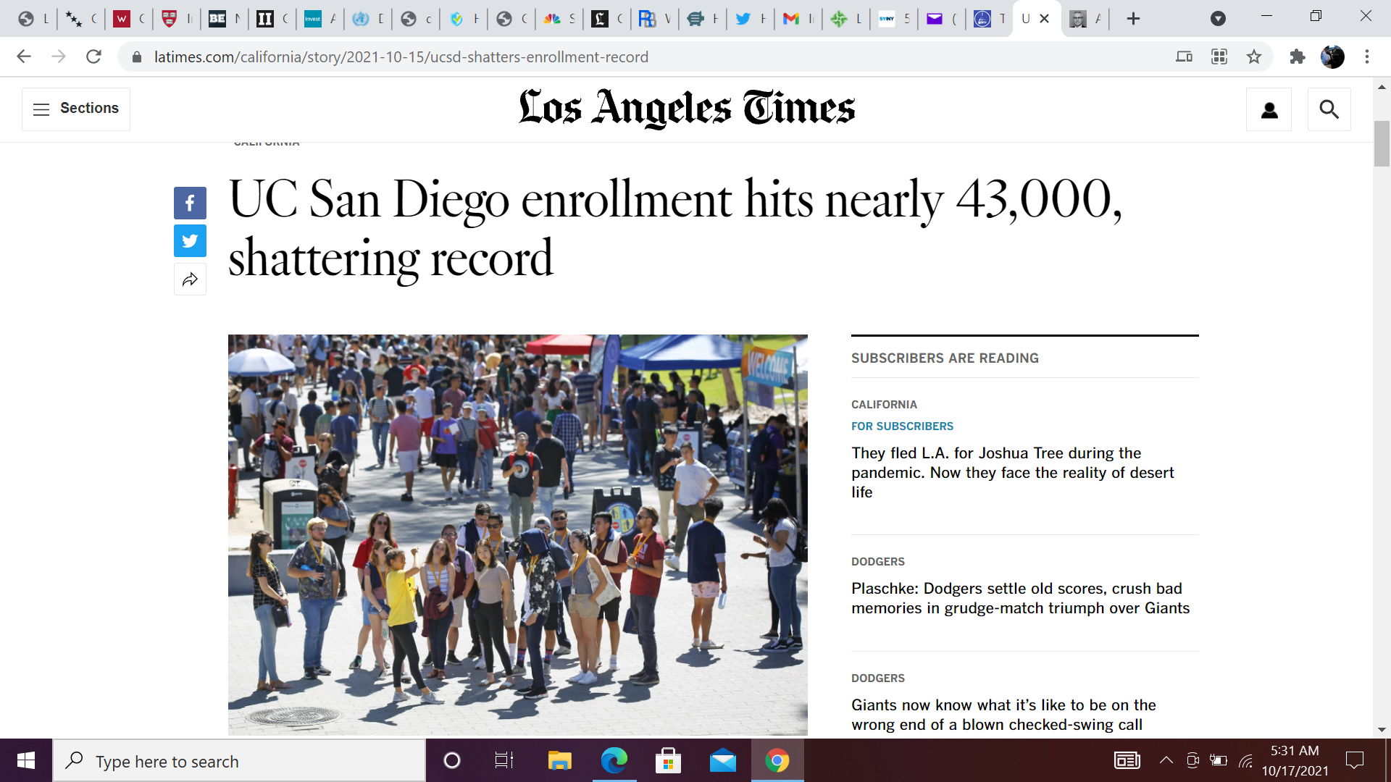The height and width of the screenshot is (782, 1391).
Task: Show hidden system tray icons
Action: click(1166, 760)
